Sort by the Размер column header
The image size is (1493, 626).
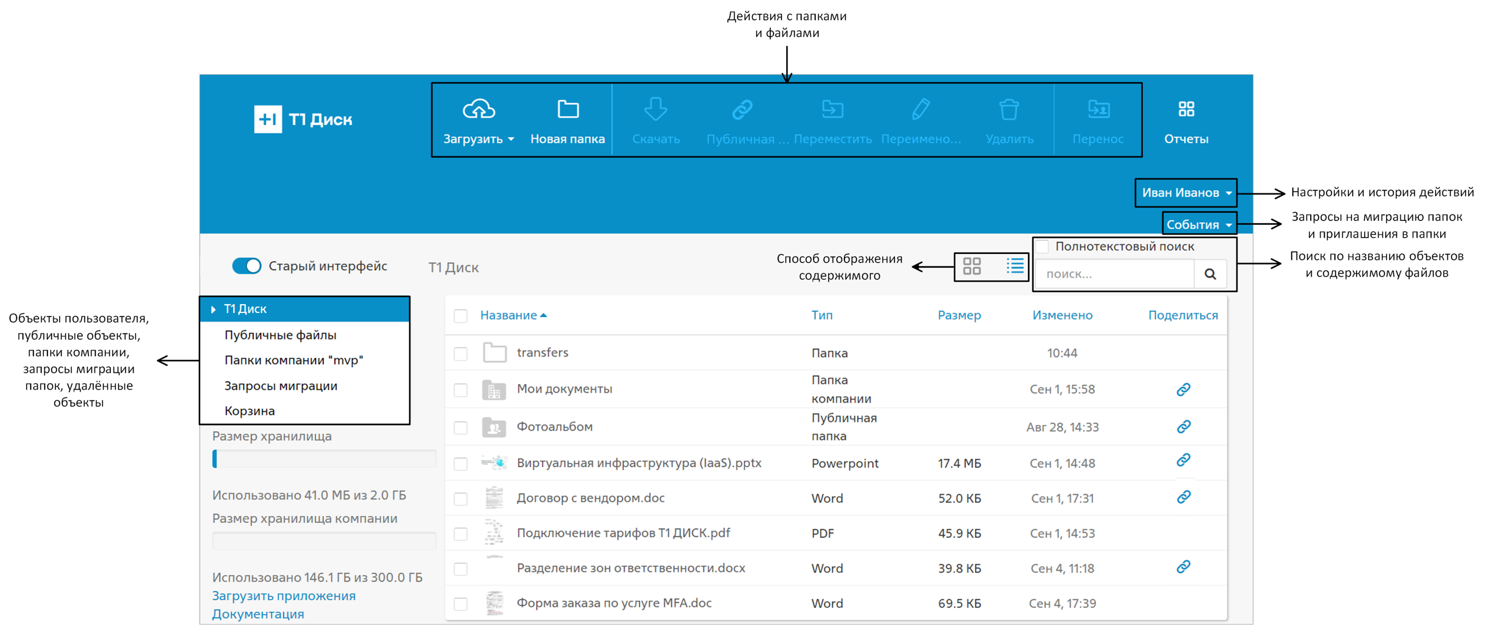click(x=959, y=315)
